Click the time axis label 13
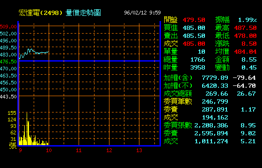The image size is (262, 168). (x=139, y=150)
